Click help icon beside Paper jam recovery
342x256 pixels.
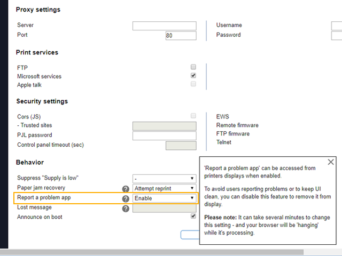[x=126, y=189]
